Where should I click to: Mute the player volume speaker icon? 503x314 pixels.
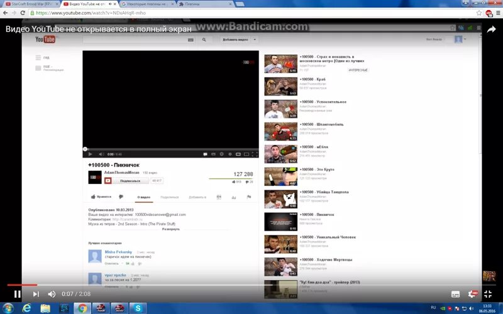[52, 294]
